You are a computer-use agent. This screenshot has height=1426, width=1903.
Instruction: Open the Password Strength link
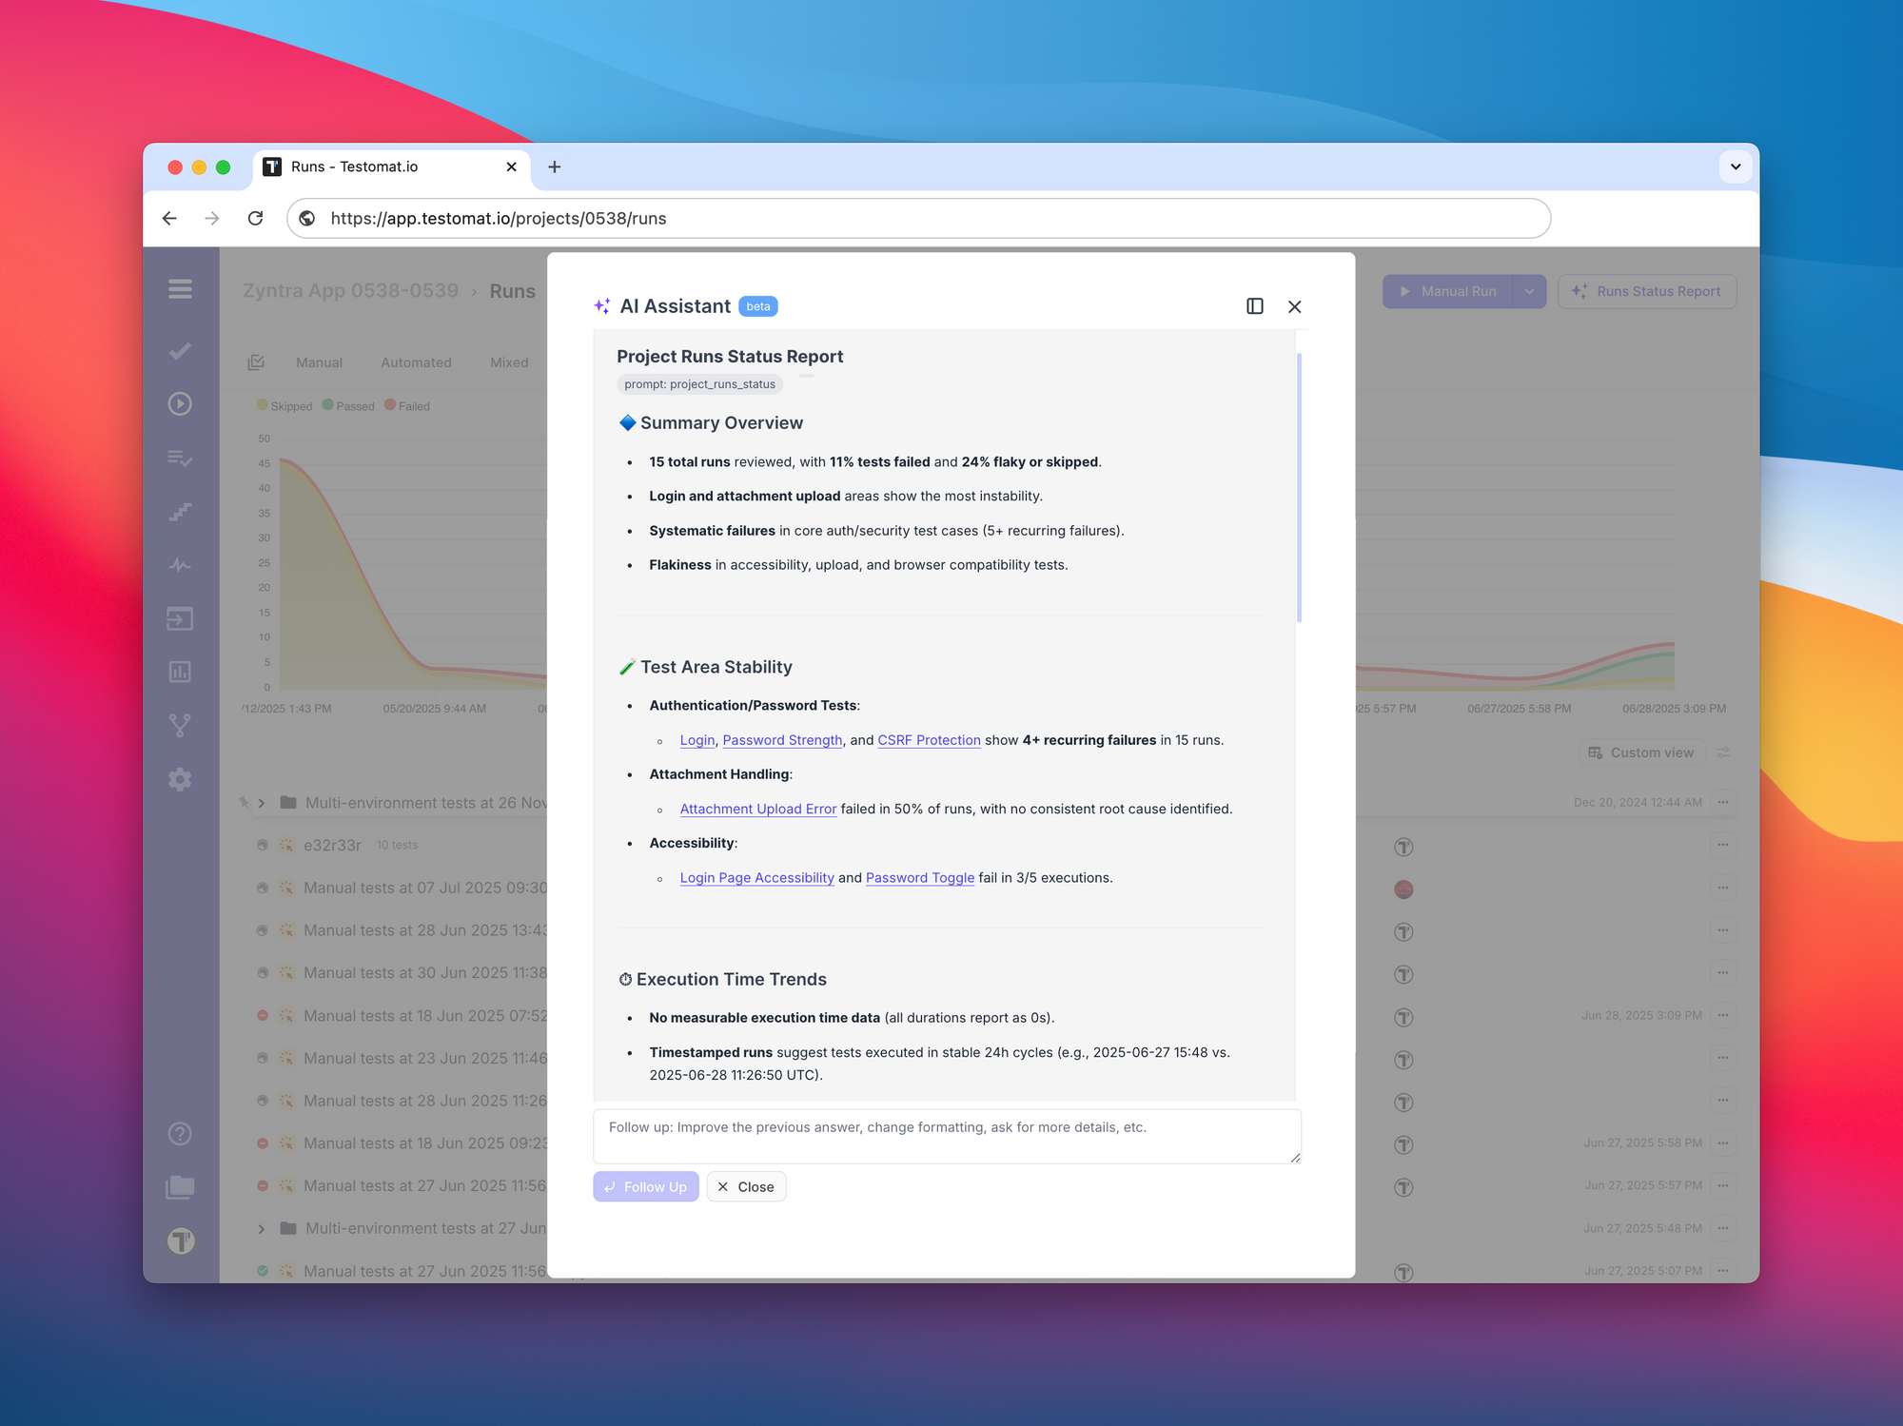782,740
